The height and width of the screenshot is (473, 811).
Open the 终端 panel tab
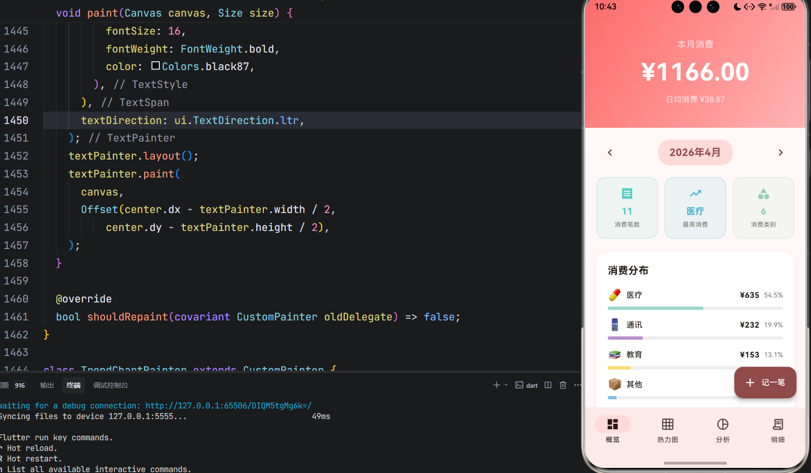(73, 385)
